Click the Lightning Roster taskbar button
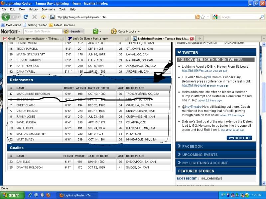266x199 pixels. 77,195
